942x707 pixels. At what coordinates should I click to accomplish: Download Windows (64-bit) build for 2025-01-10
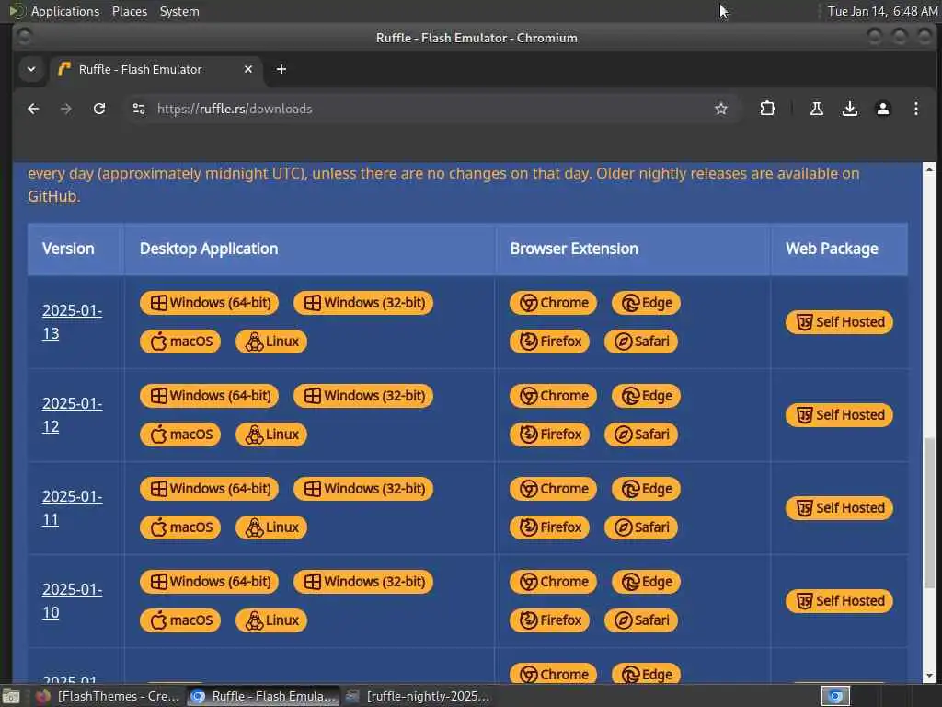[209, 582]
